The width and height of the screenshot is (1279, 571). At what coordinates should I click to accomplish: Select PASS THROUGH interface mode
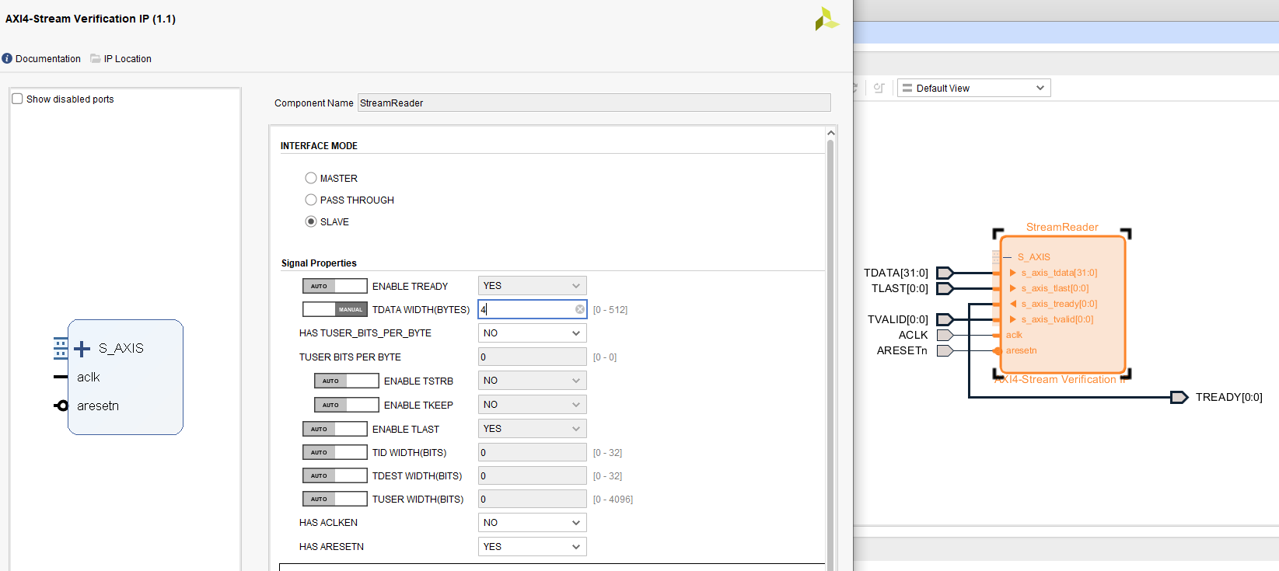[311, 200]
